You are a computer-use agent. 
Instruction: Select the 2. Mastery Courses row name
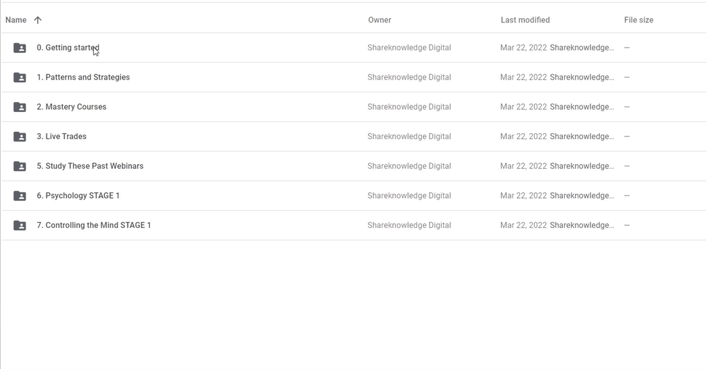click(72, 107)
